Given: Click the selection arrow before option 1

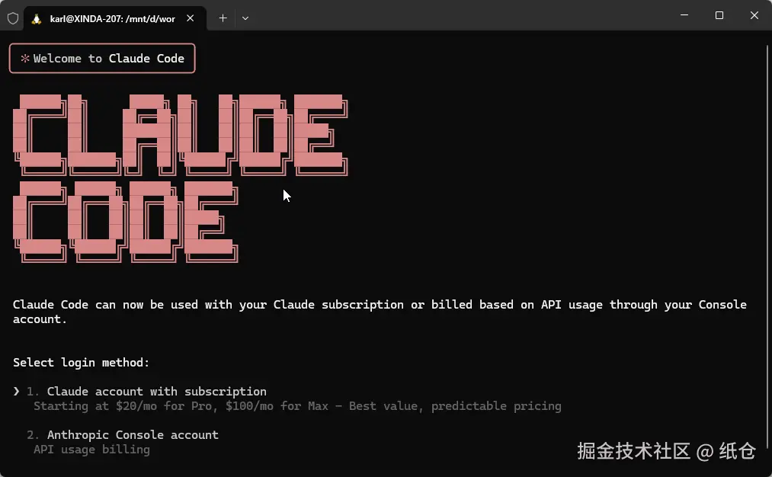Looking at the screenshot, I should coord(16,392).
